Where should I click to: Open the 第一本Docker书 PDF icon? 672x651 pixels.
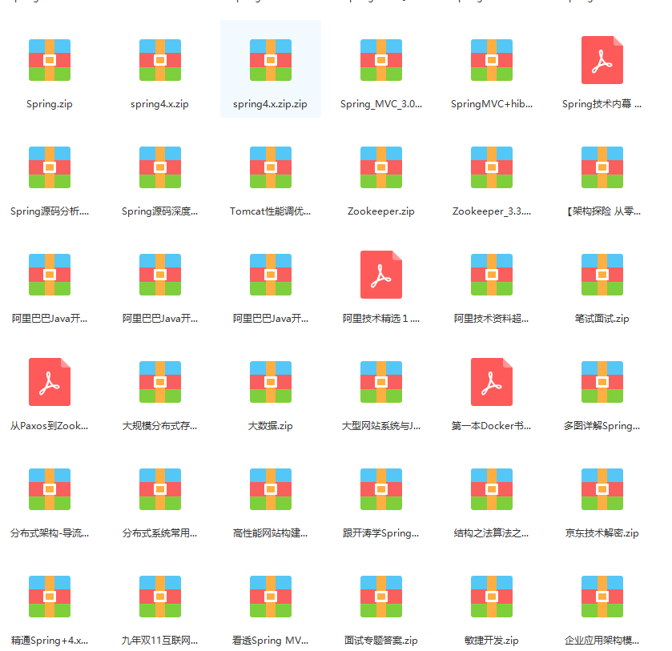492,382
